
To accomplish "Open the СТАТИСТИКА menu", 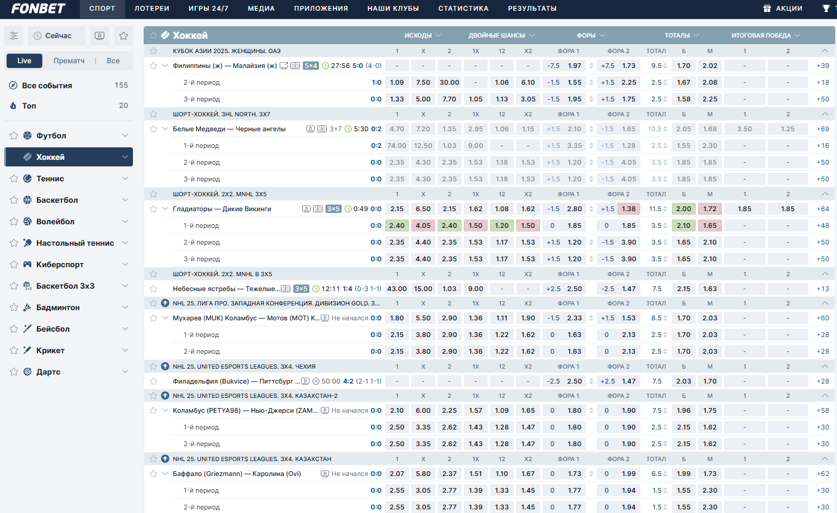I will tap(463, 8).
